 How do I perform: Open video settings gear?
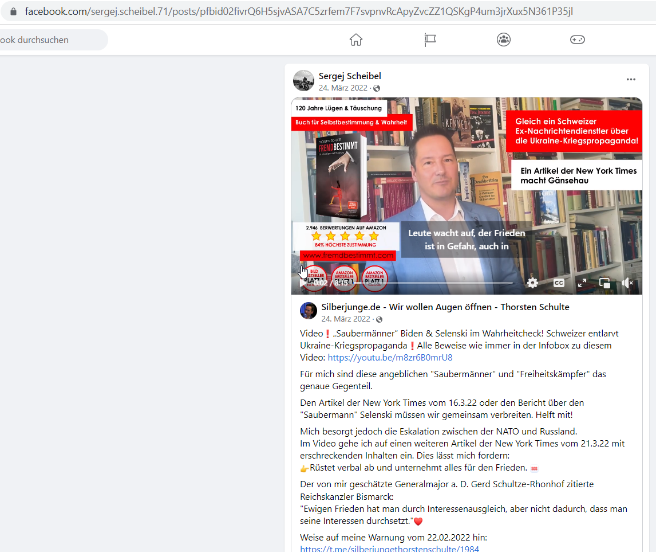point(532,283)
